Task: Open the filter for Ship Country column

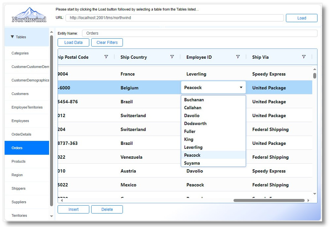Action: click(172, 57)
